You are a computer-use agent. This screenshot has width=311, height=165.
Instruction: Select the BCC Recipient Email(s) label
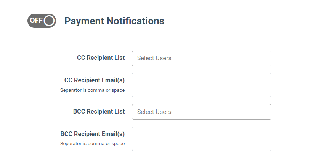[x=93, y=134]
